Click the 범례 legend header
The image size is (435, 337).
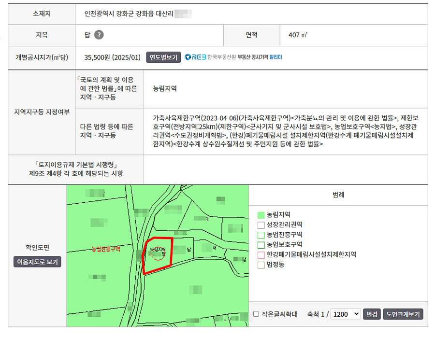[338, 195]
